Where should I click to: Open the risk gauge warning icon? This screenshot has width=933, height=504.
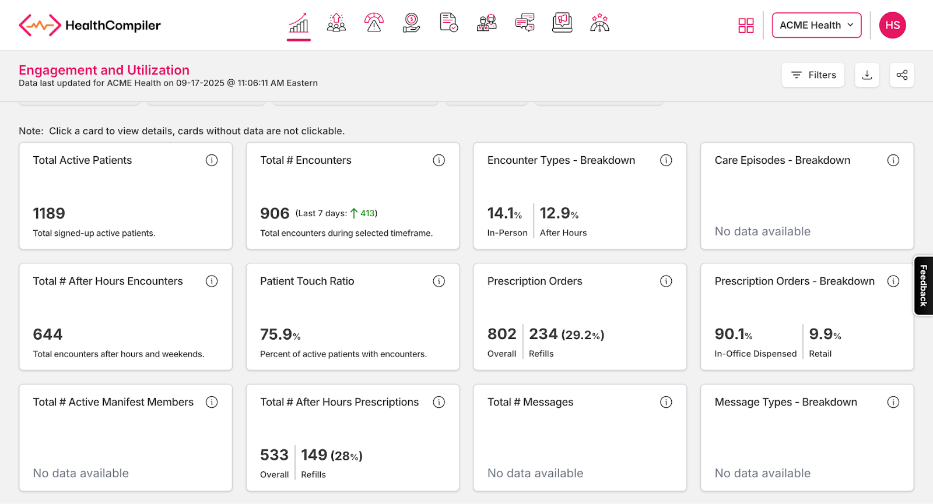pos(374,23)
